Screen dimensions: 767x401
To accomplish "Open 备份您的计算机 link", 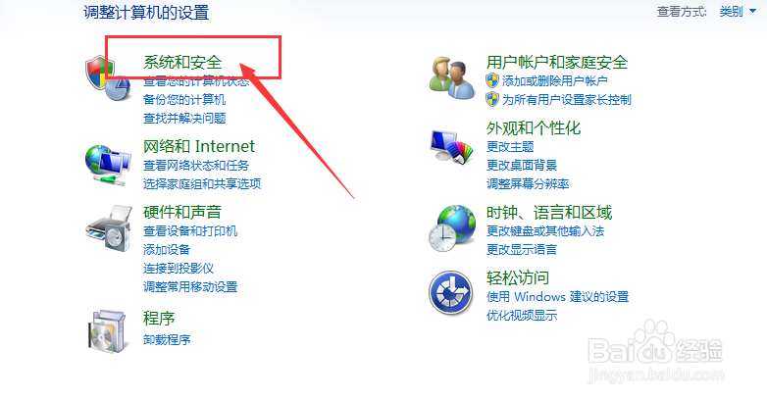I will click(x=184, y=100).
